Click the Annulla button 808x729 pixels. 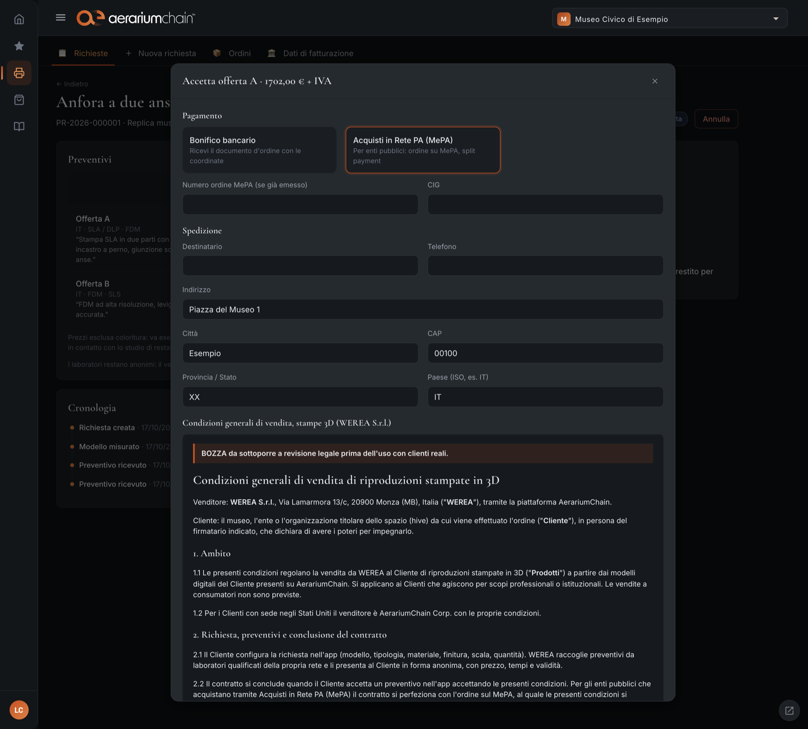pyautogui.click(x=716, y=119)
